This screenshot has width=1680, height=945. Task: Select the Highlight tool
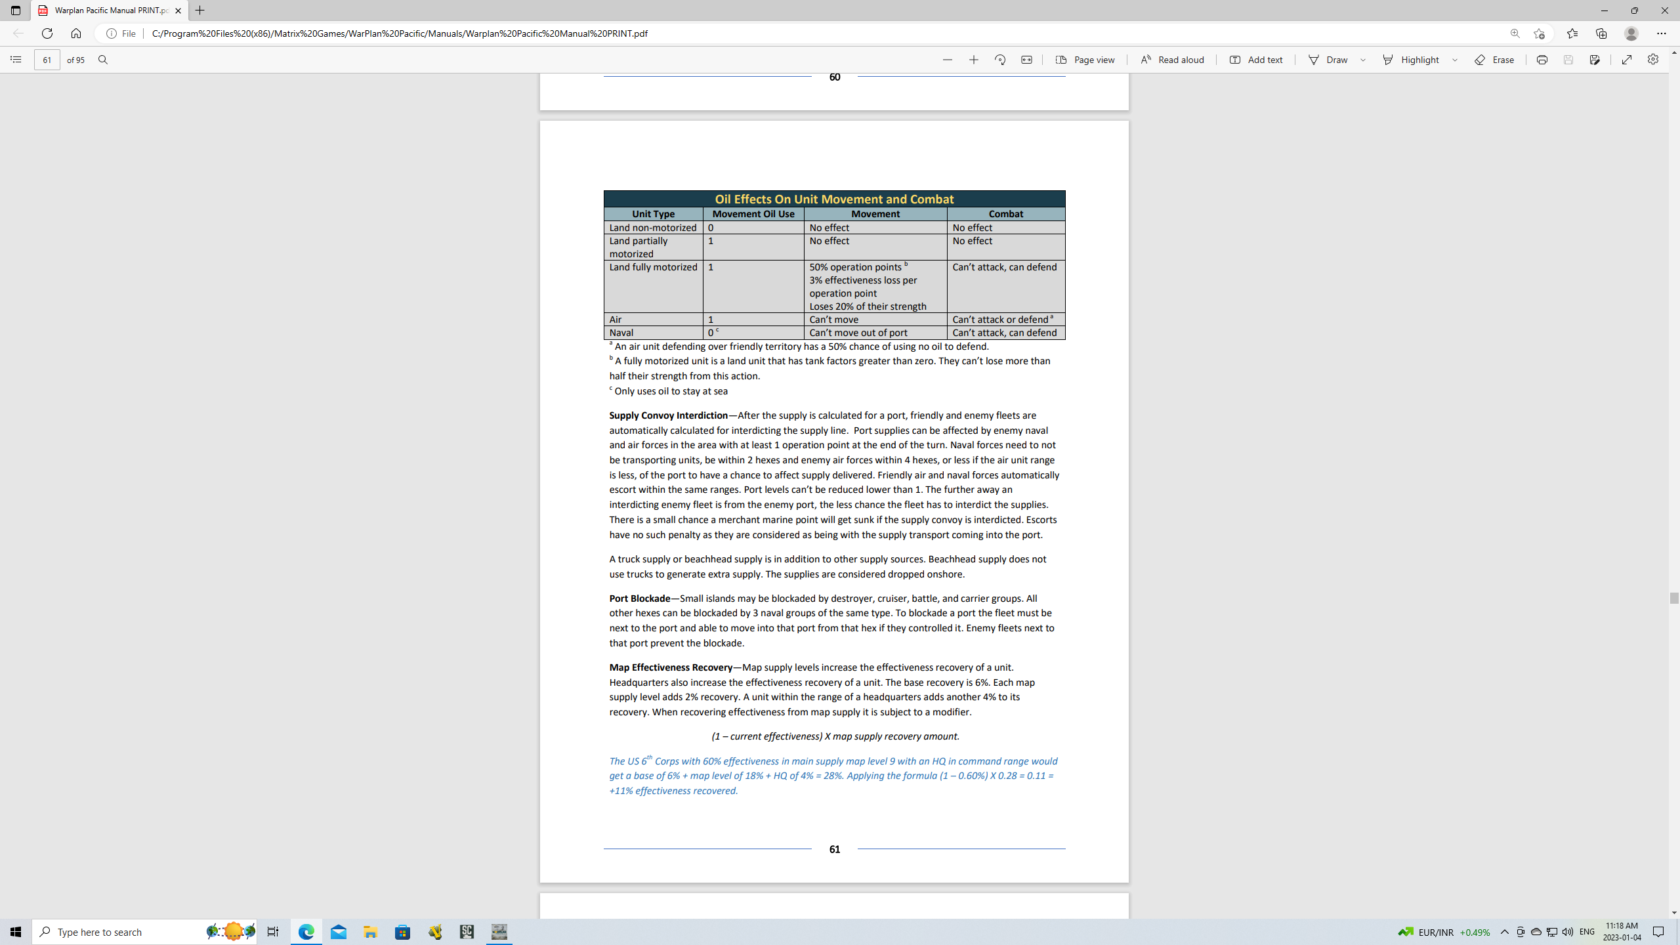[1411, 60]
